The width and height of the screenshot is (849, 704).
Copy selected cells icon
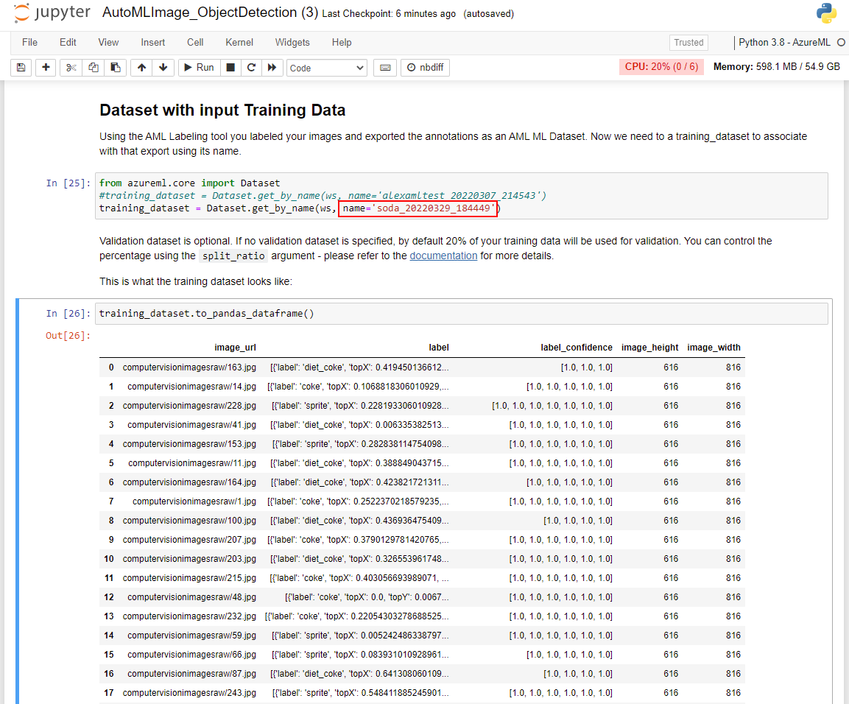coord(93,68)
